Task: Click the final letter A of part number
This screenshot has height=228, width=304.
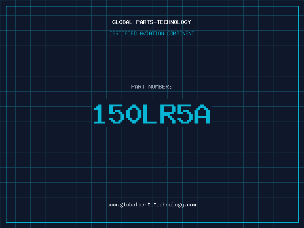Action: point(202,114)
